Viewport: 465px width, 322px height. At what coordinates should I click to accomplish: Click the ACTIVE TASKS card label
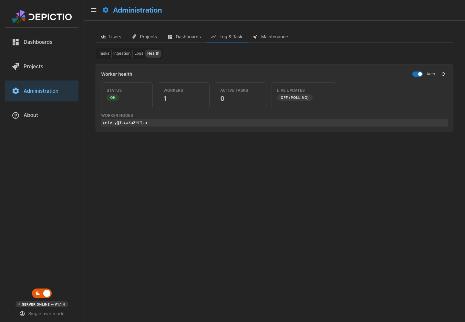click(x=234, y=90)
